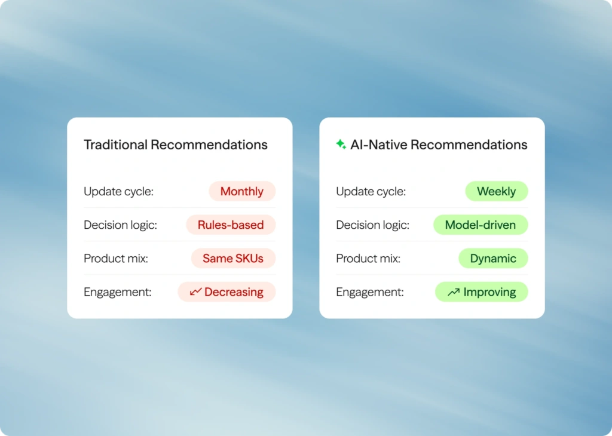Viewport: 612px width, 436px height.
Task: Select the red Monthly badge
Action: click(242, 192)
